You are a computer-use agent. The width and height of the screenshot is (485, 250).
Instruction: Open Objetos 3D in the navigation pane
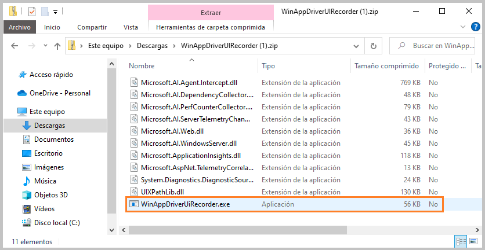coord(45,195)
